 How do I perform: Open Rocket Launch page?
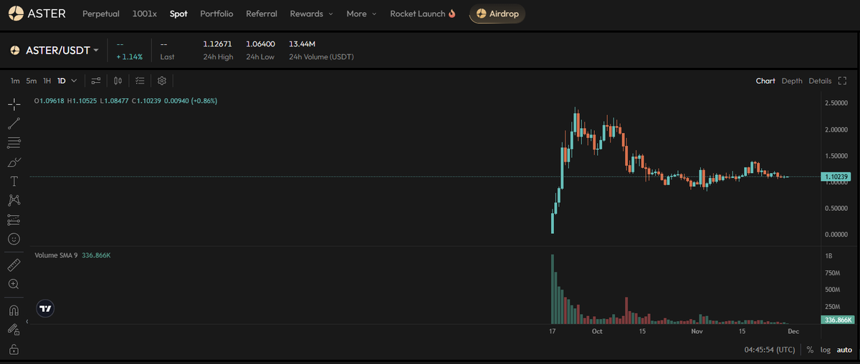click(x=423, y=14)
